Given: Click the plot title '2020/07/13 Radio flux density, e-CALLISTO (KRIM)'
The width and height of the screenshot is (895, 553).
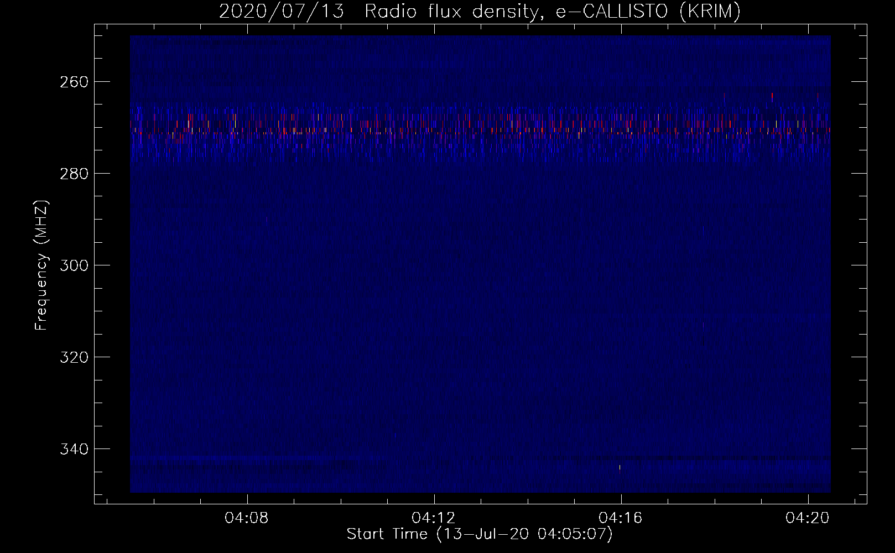Looking at the screenshot, I should (x=480, y=11).
